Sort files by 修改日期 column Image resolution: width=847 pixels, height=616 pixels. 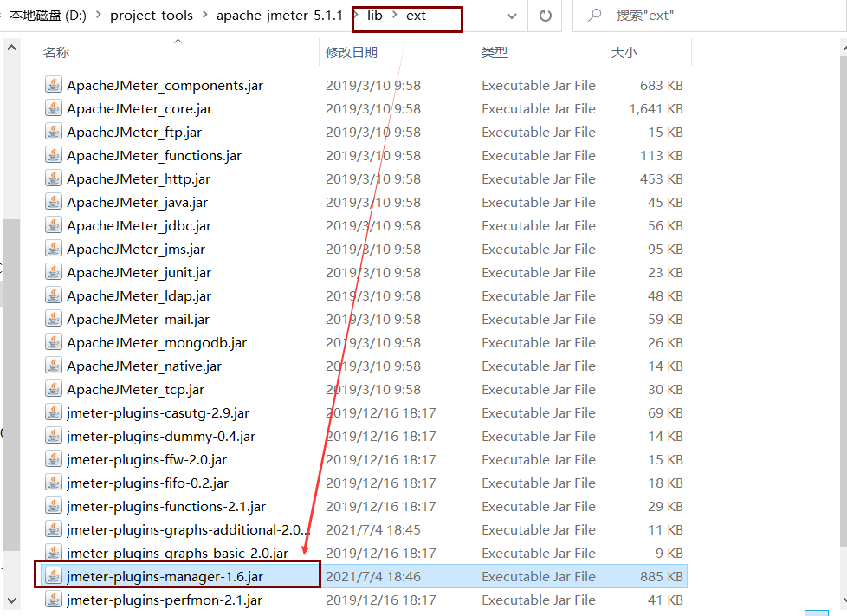click(x=352, y=52)
